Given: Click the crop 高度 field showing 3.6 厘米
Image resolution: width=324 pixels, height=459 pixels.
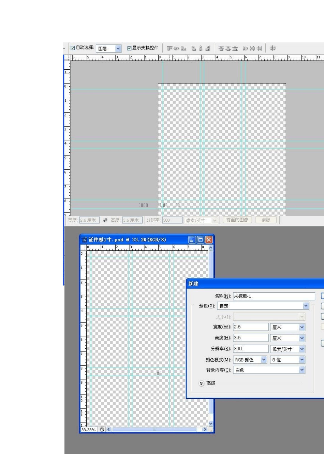Looking at the screenshot, I should pyautogui.click(x=132, y=220).
